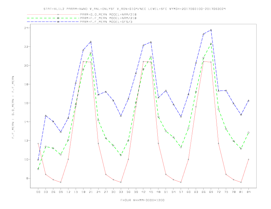Click the red solid legend line sample
Image resolution: width=271 pixels, height=209 pixels.
coord(53,14)
